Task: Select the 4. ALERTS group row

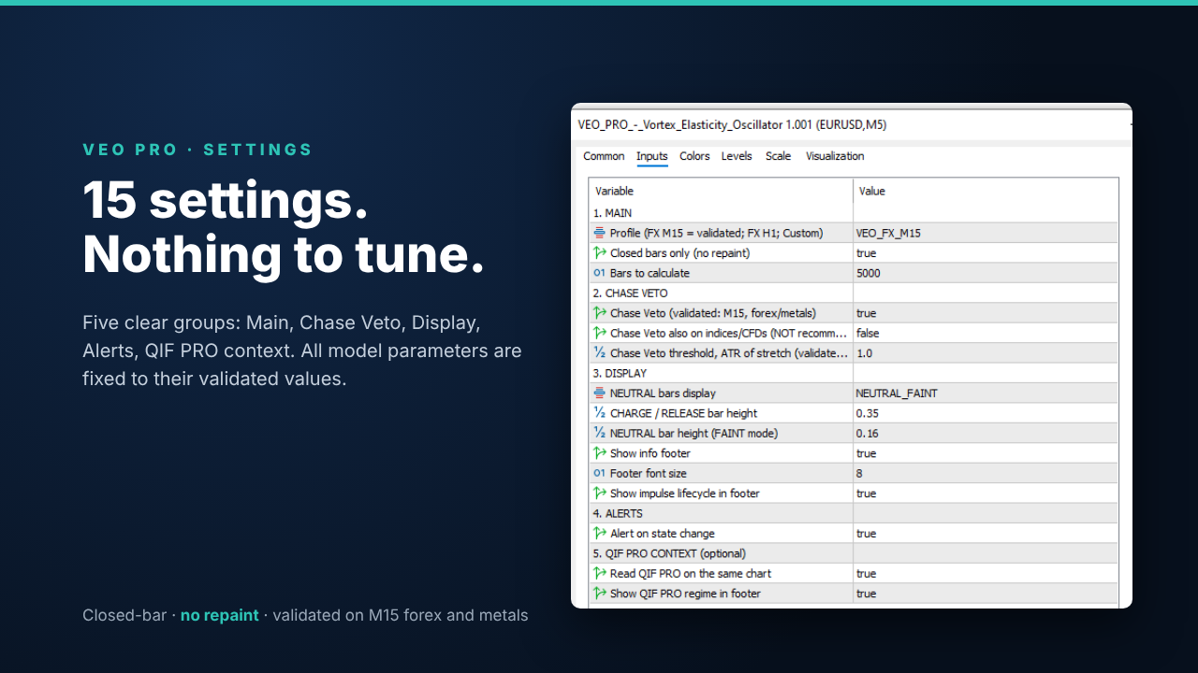Action: [854, 513]
